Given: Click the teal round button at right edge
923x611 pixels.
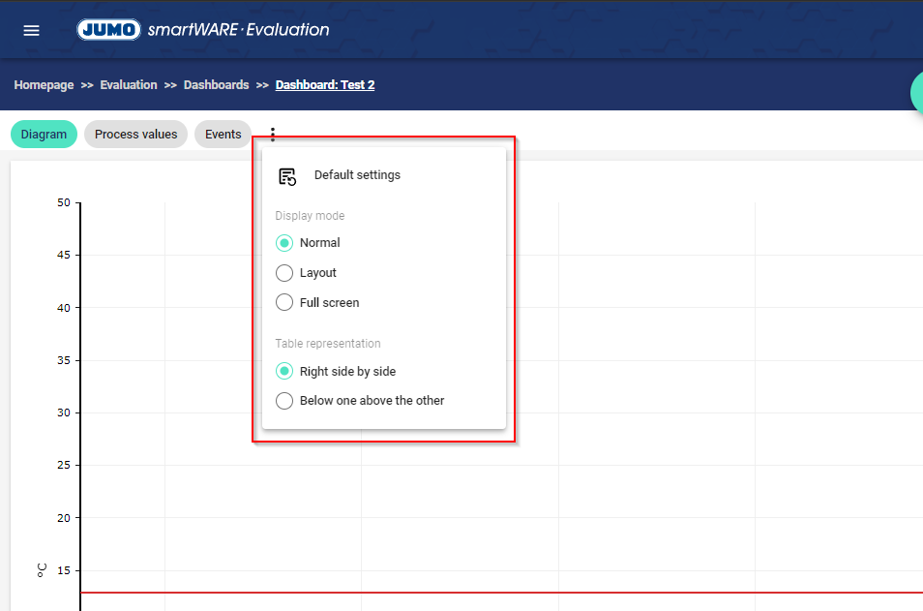Looking at the screenshot, I should [917, 92].
